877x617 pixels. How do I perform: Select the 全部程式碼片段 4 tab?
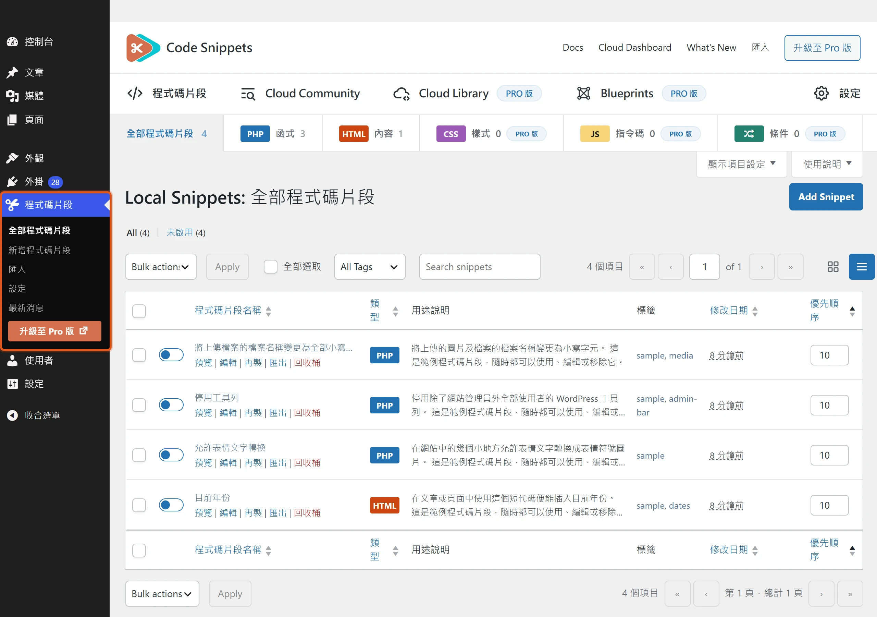(166, 134)
